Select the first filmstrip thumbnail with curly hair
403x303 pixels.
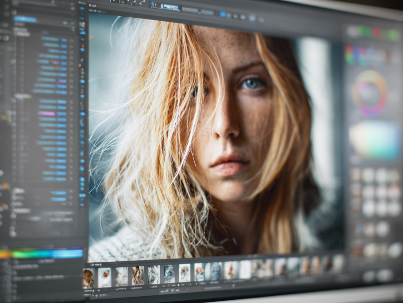[88, 279]
